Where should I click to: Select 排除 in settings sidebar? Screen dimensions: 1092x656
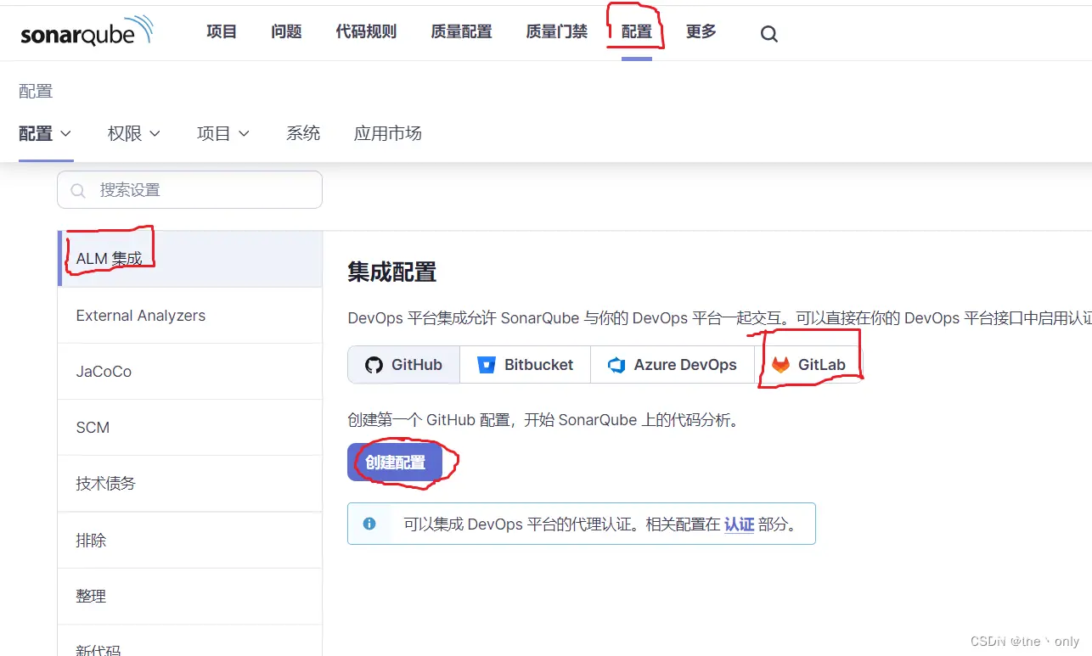pos(190,540)
